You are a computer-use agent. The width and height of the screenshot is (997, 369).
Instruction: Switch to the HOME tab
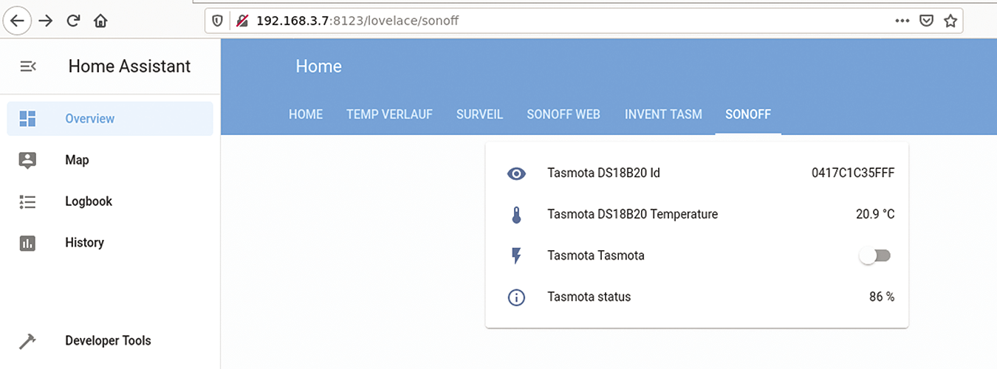tap(306, 114)
